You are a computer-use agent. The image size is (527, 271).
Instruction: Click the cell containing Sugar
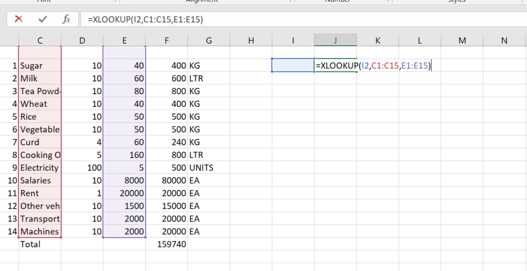click(x=40, y=65)
